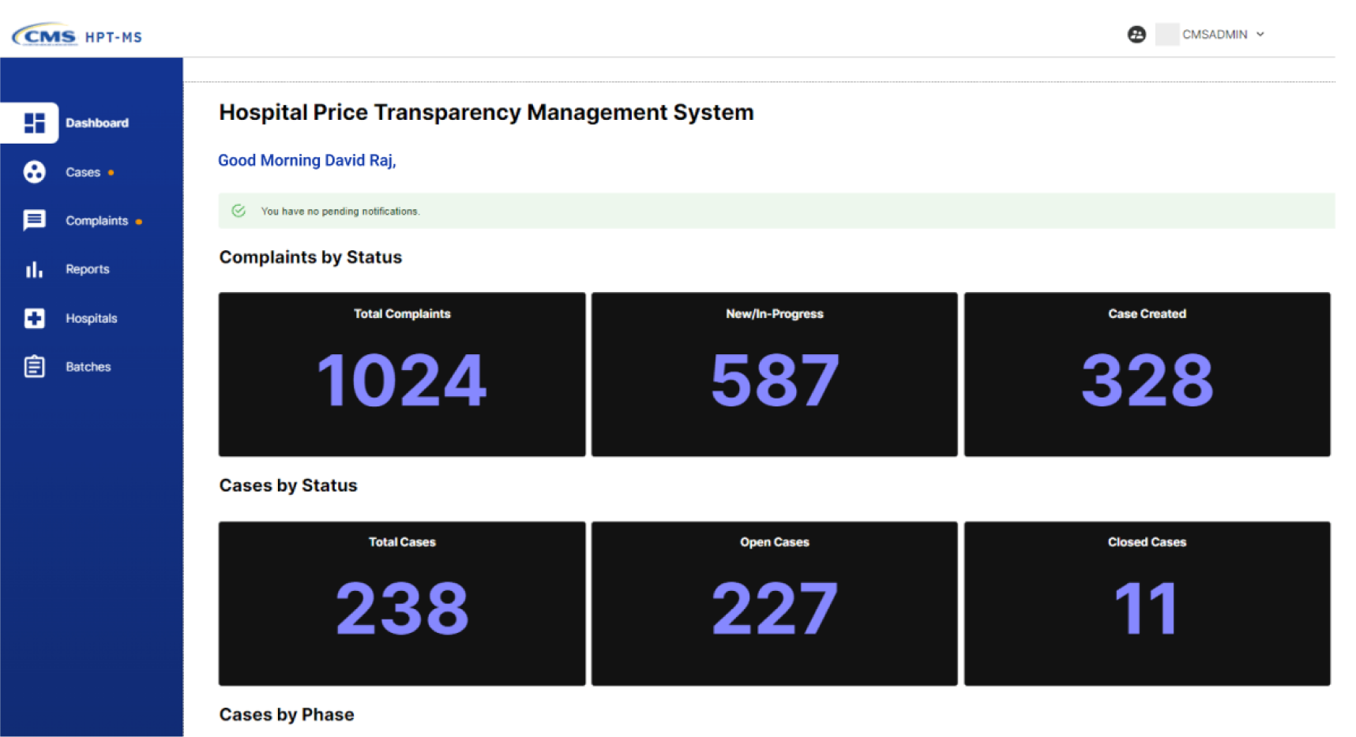Click the green checkmark in the notification banner
1356x737 pixels.
point(239,211)
